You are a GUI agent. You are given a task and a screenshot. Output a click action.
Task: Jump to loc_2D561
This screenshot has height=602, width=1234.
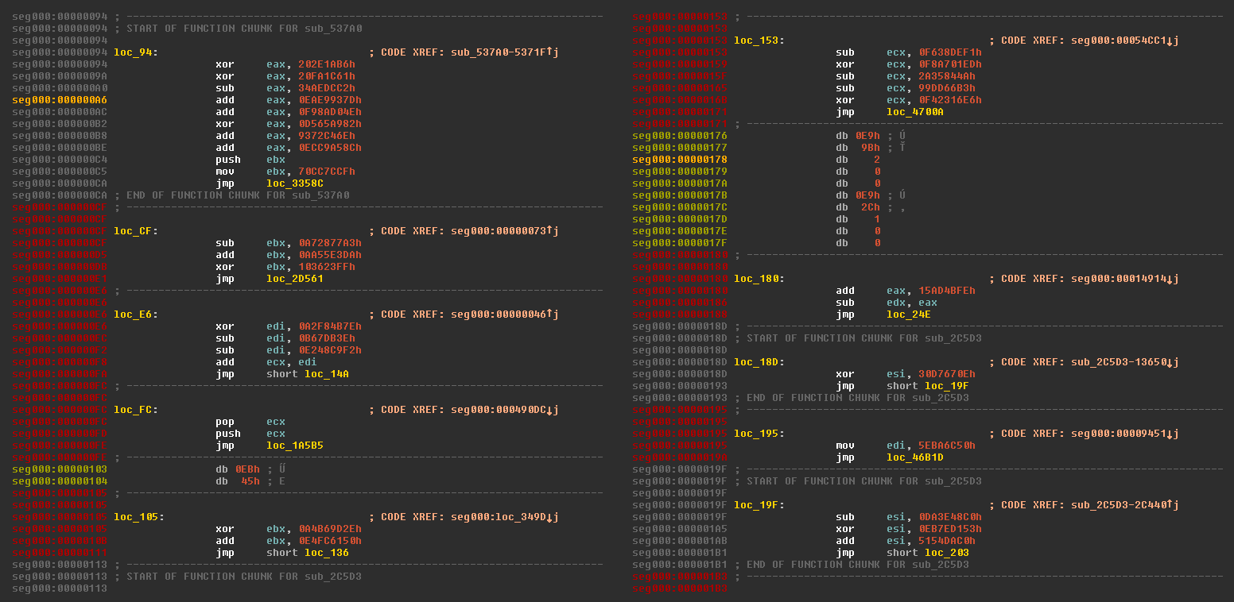(295, 279)
